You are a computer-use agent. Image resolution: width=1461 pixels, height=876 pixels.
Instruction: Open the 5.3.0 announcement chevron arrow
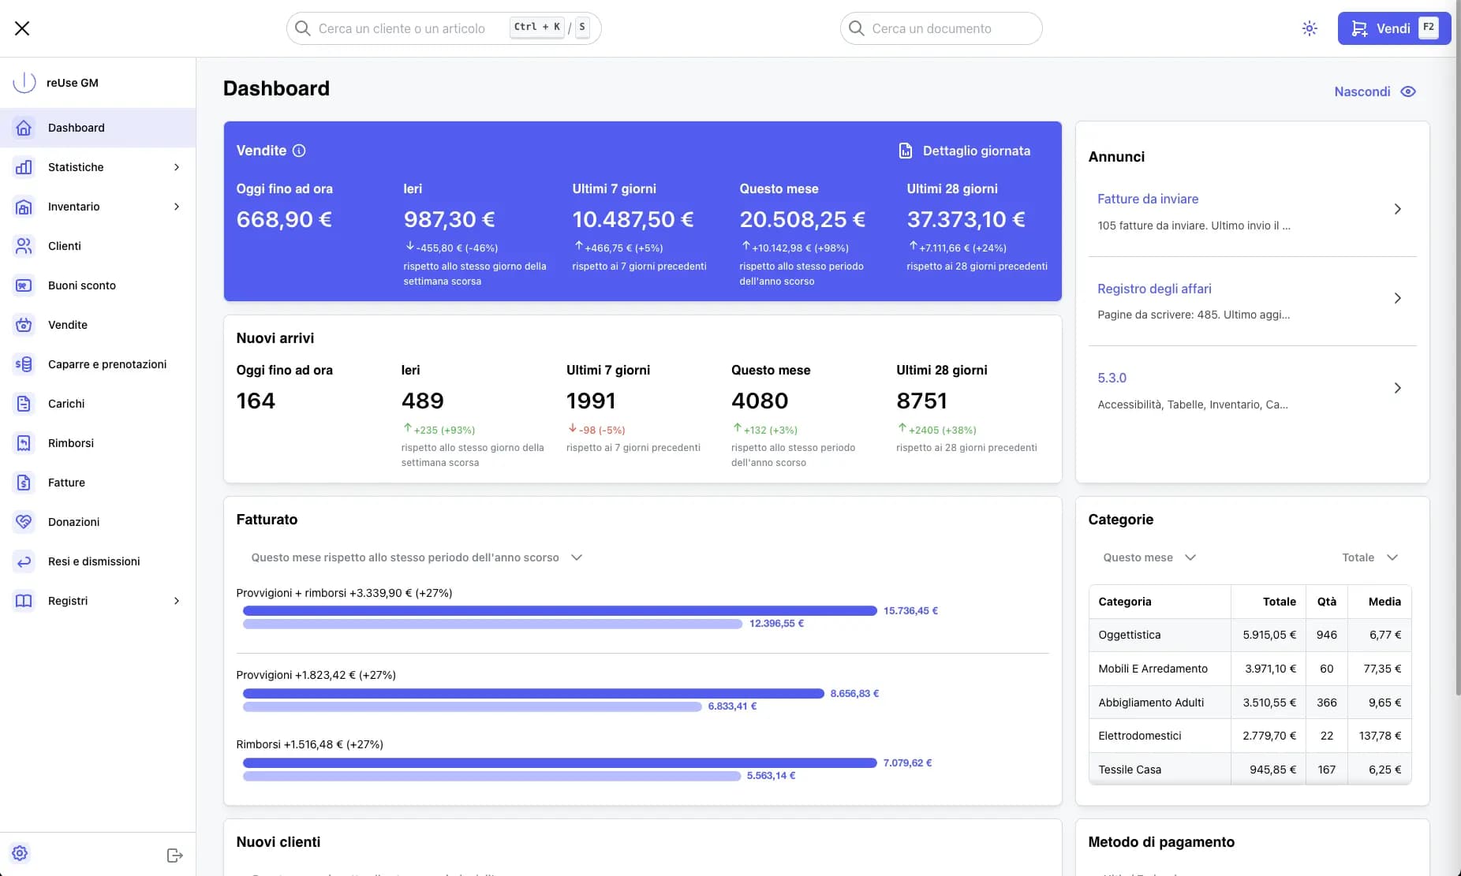(x=1397, y=388)
